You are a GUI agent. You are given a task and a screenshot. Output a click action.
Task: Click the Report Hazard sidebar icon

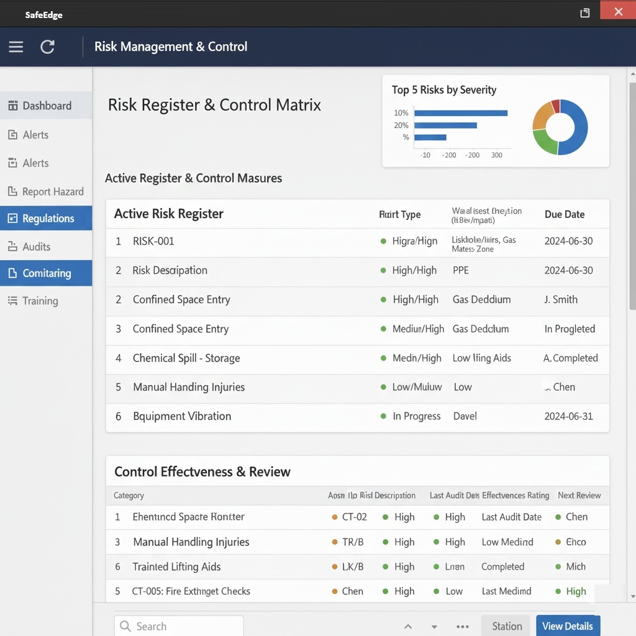coord(12,192)
